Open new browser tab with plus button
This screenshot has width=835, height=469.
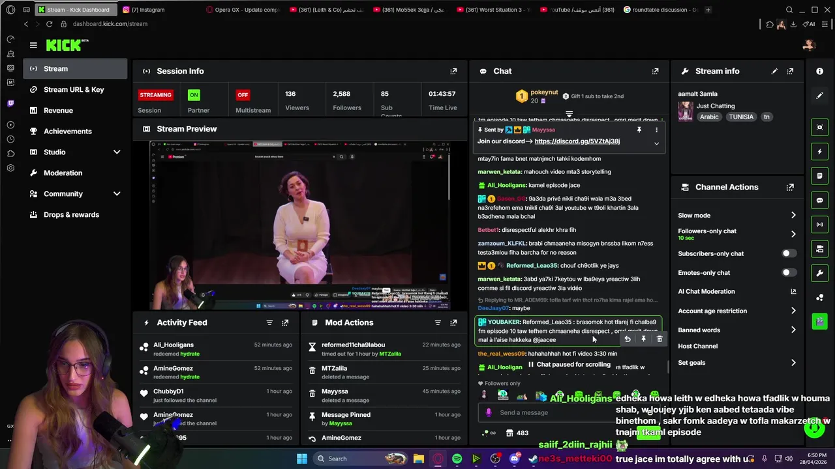[708, 10]
